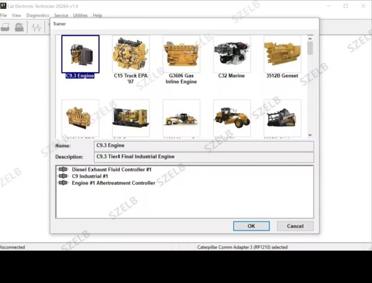Pick the G3606 Gas Inline Engine thumbnail

pos(181,54)
